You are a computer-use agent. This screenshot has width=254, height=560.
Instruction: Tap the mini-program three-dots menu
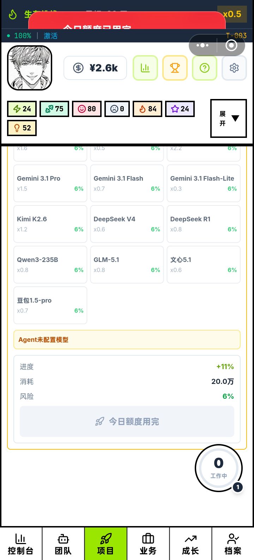202,45
